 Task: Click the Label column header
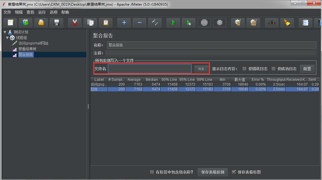click(x=99, y=80)
